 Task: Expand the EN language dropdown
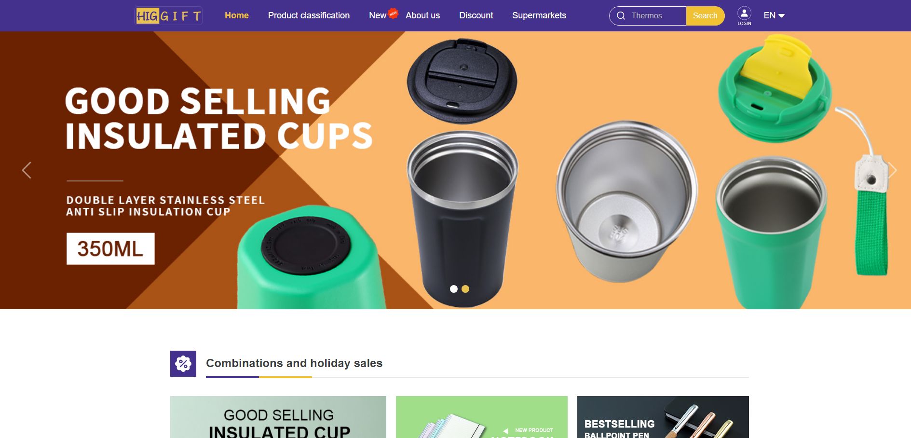[774, 15]
